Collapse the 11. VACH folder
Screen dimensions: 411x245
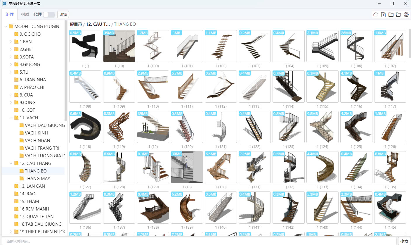click(x=11, y=118)
